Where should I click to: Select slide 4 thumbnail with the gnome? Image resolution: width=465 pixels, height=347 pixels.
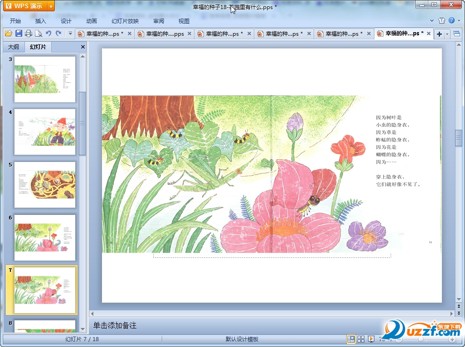[45, 132]
